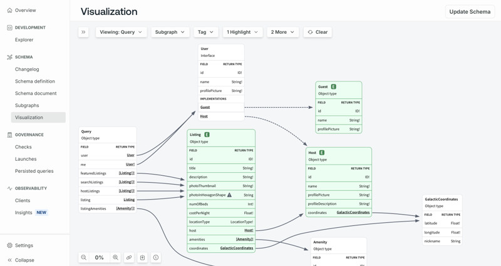
Task: Click the Schema section icon
Action: point(9,57)
